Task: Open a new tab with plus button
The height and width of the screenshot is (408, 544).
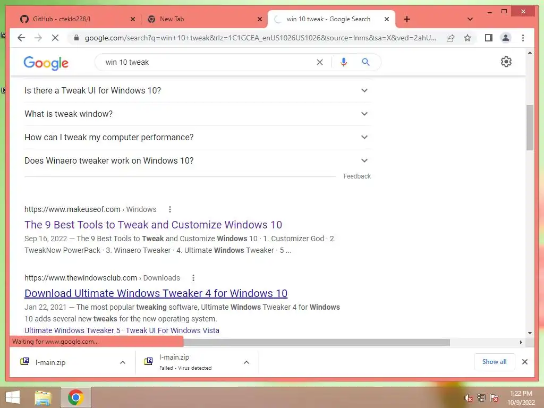Action: click(407, 19)
